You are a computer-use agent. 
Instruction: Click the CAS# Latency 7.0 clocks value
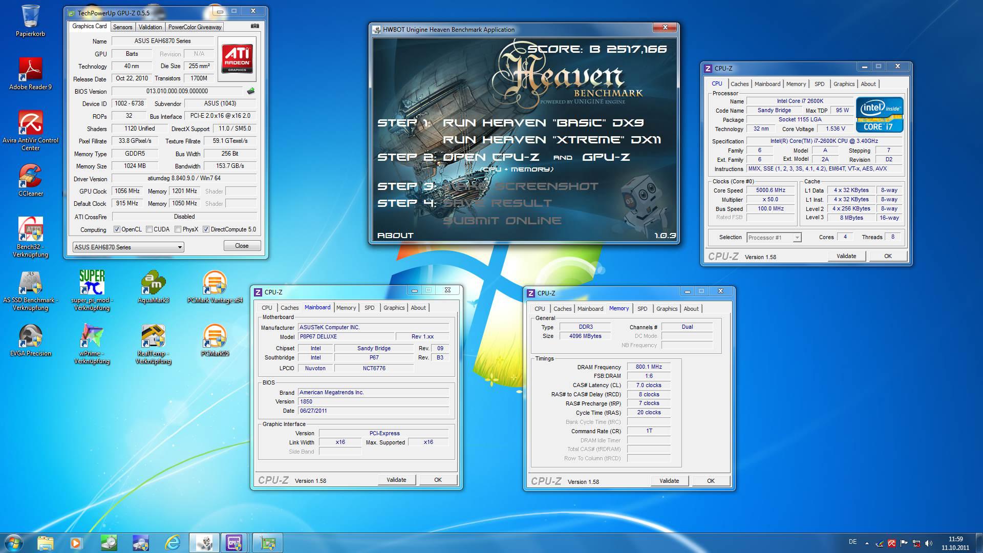click(649, 385)
